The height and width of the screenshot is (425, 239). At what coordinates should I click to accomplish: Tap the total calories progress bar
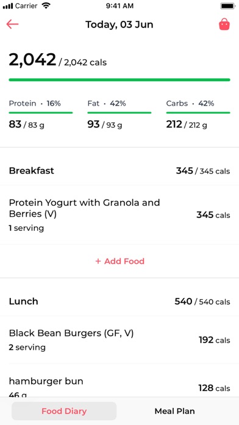tap(120, 79)
